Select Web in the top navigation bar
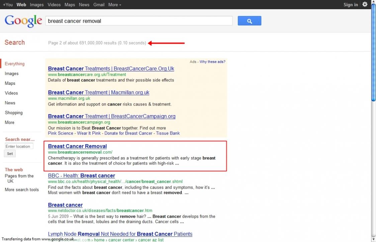The height and width of the screenshot is (242, 376). tap(21, 5)
